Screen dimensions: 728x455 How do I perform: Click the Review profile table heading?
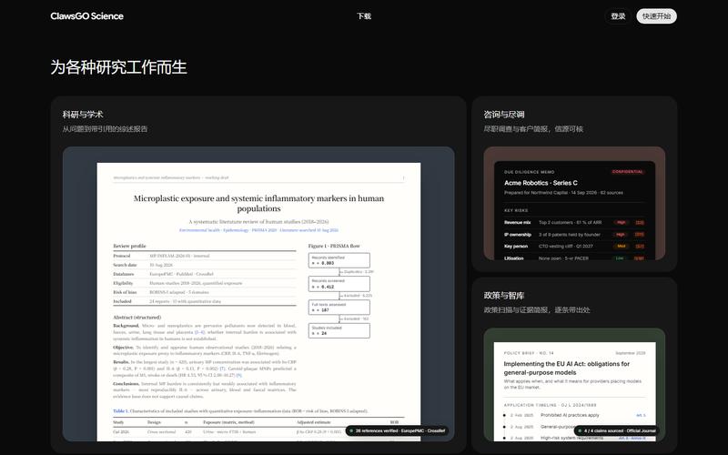pos(129,246)
